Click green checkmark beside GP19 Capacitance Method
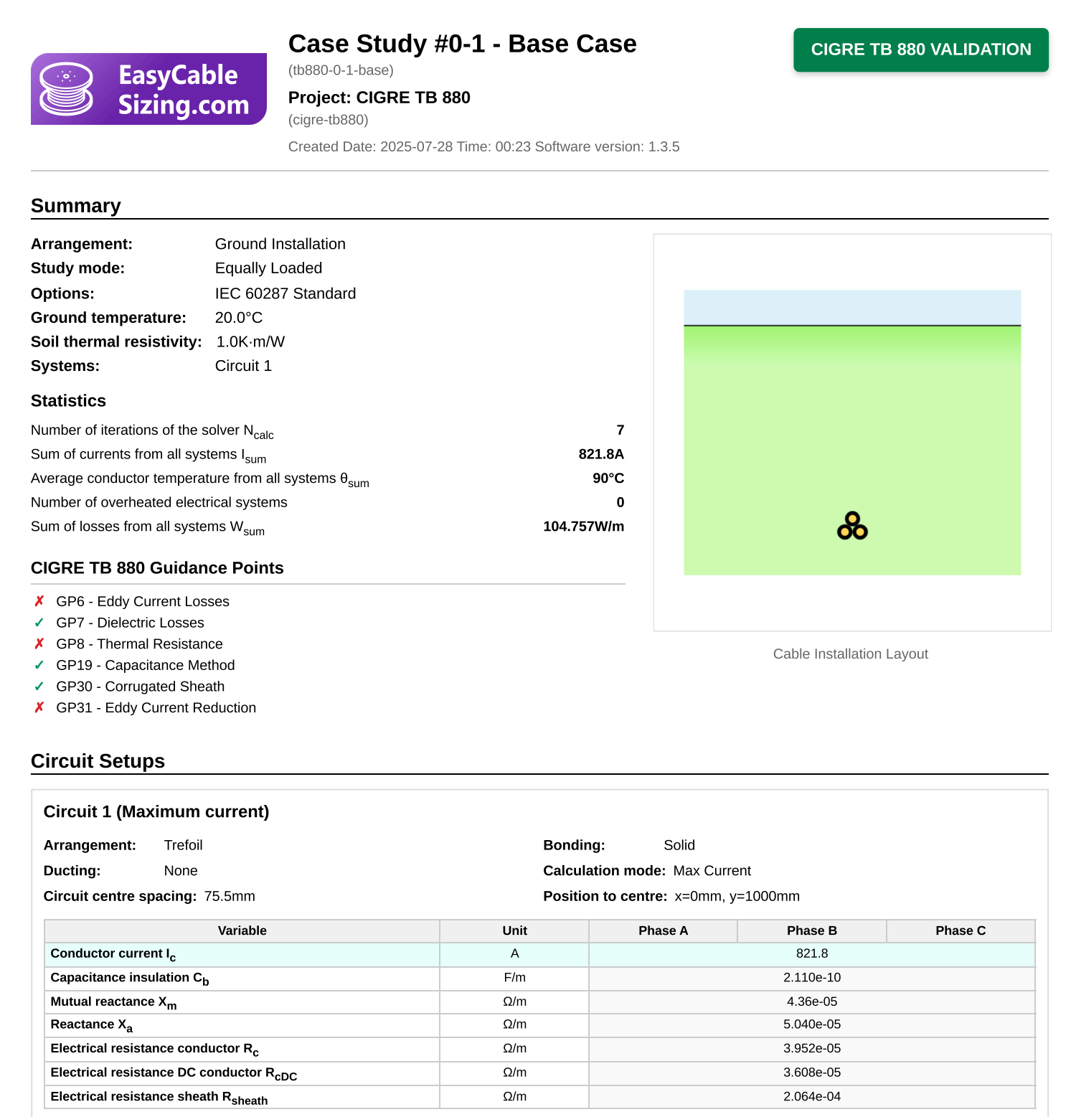The image size is (1076, 1117). coord(39,665)
